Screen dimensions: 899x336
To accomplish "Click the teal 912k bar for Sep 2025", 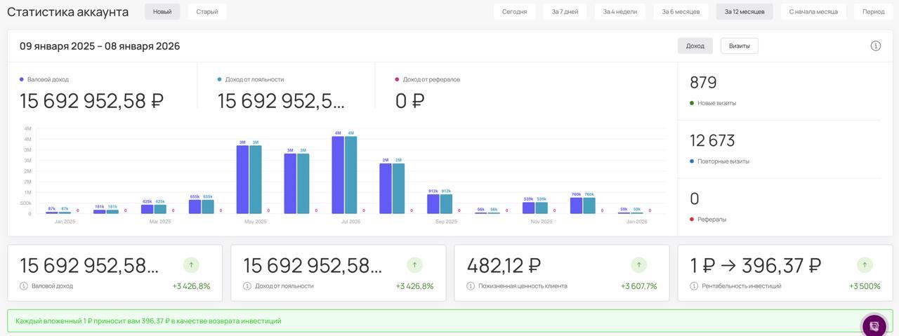I will point(446,204).
